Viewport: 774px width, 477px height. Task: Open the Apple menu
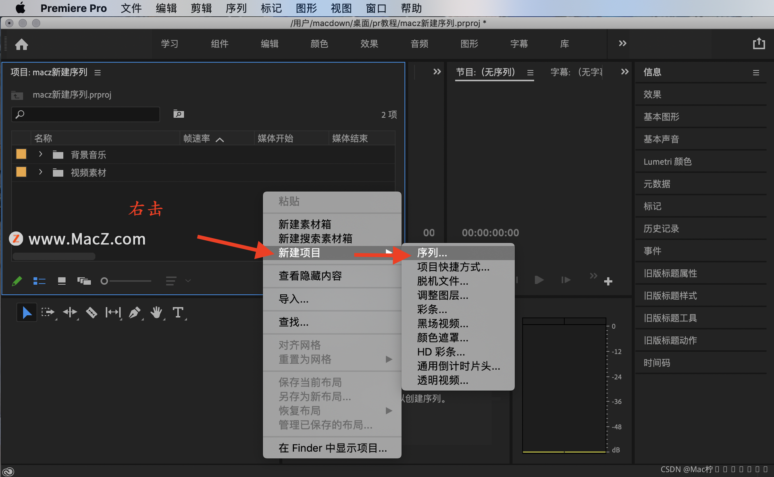pos(20,8)
